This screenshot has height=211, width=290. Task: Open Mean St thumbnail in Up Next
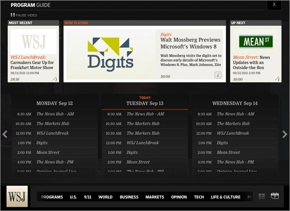coord(256,42)
